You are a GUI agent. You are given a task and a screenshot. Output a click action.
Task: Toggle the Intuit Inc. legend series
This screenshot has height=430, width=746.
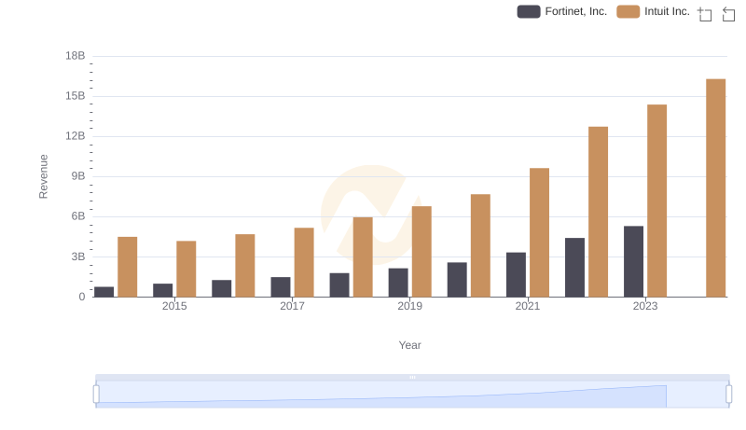(x=653, y=11)
